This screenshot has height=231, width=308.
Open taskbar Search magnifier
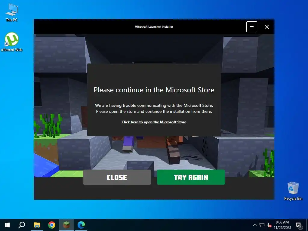click(22, 225)
